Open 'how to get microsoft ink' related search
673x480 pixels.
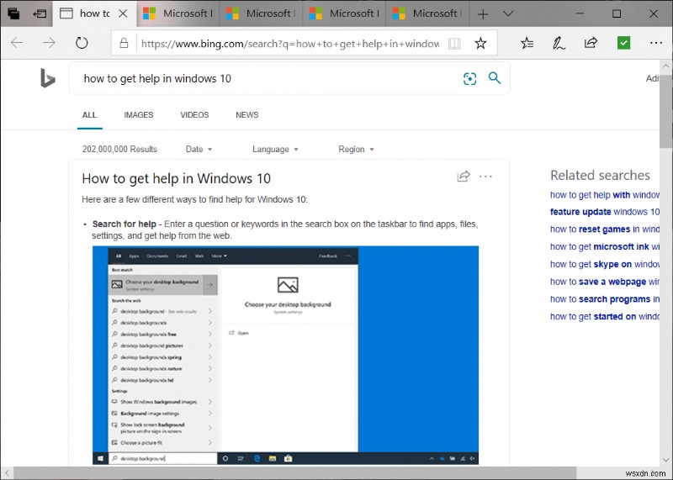coord(604,246)
